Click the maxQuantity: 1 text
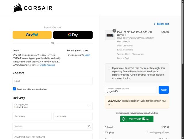Image resolution: width=184 pixels, height=139 pixels. (123, 42)
